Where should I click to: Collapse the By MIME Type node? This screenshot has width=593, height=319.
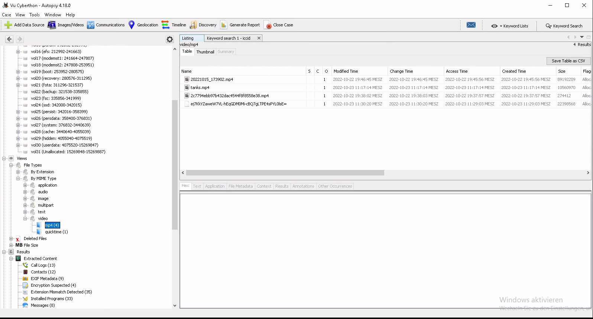point(18,178)
